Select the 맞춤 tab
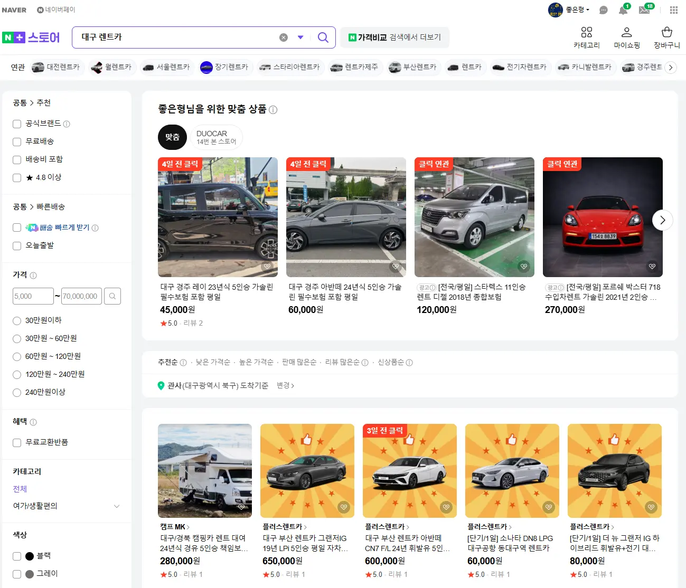This screenshot has height=588, width=686. point(172,137)
